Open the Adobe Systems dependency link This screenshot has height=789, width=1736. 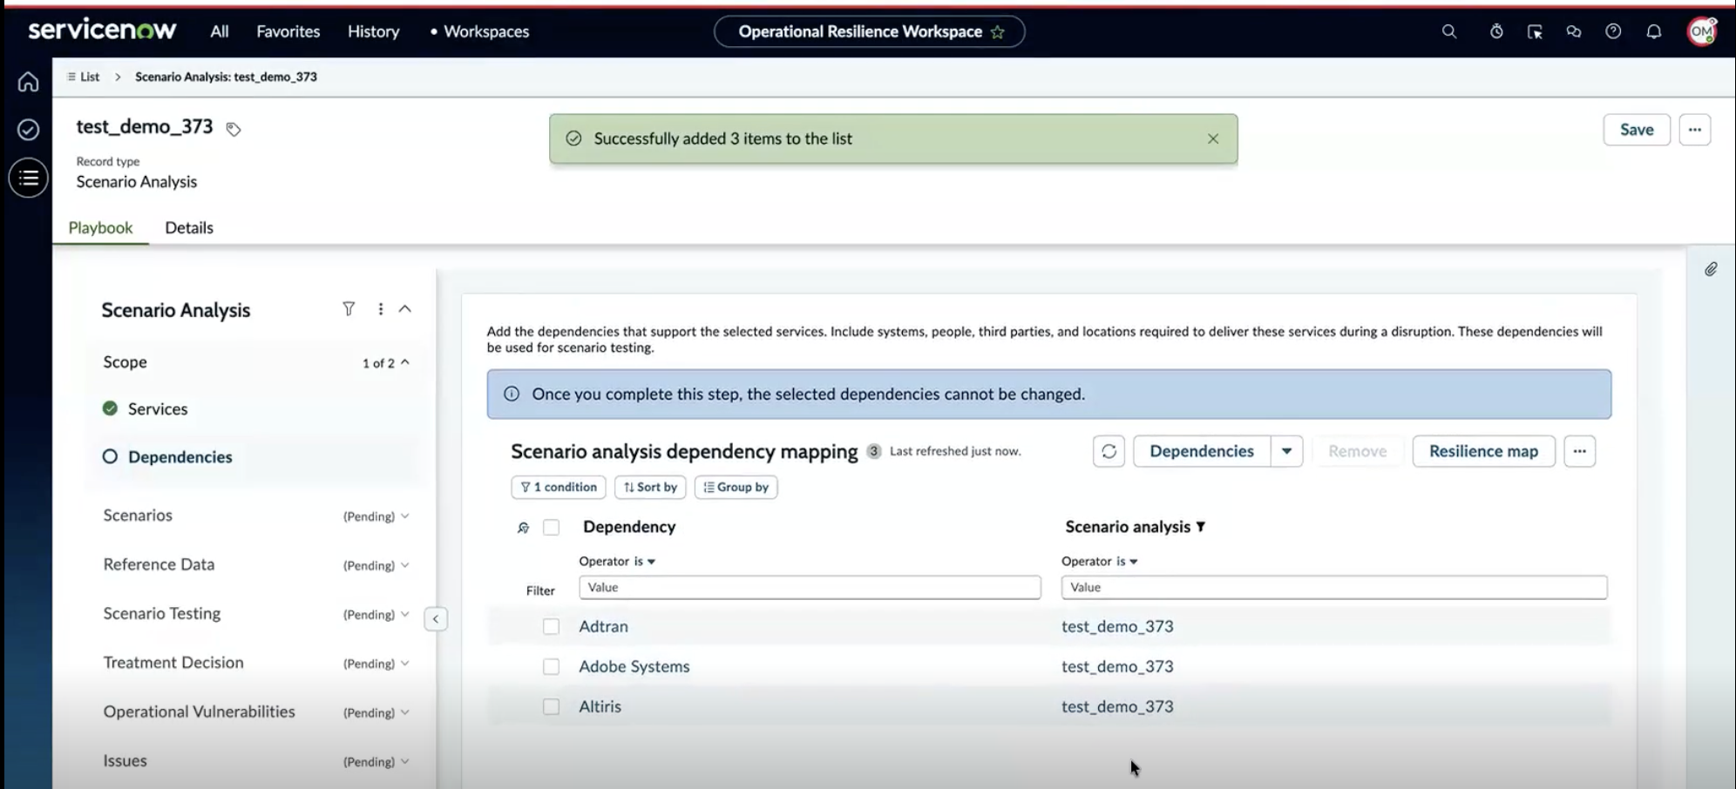point(634,666)
